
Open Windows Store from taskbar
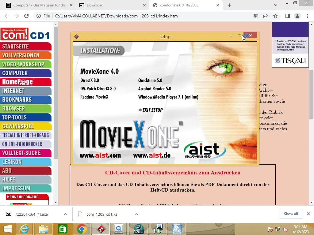tap(63, 229)
